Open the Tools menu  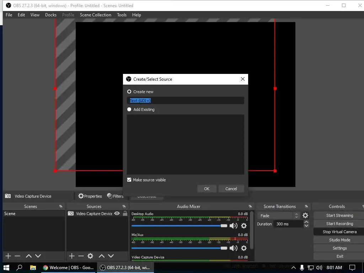click(122, 15)
